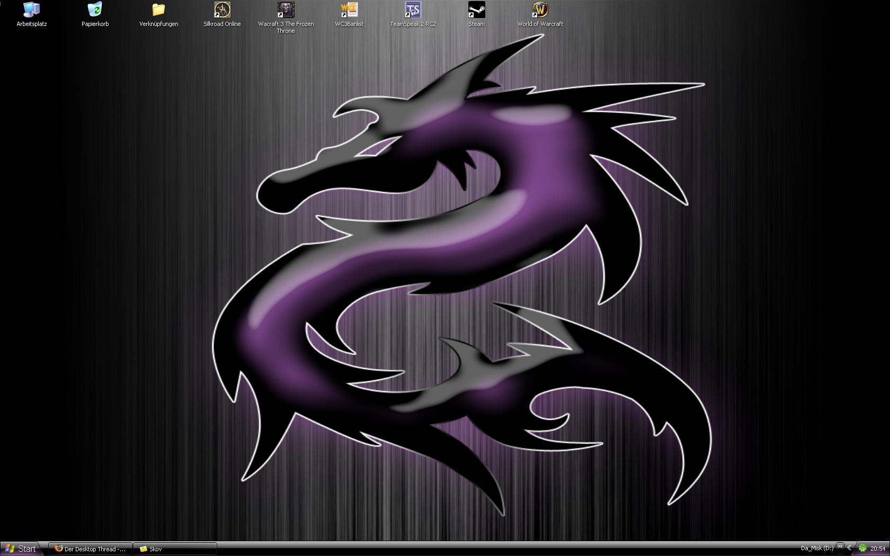Image resolution: width=890 pixels, height=556 pixels.
Task: Expand the Da_Misk (D:) toolbar chevron
Action: (x=840, y=547)
